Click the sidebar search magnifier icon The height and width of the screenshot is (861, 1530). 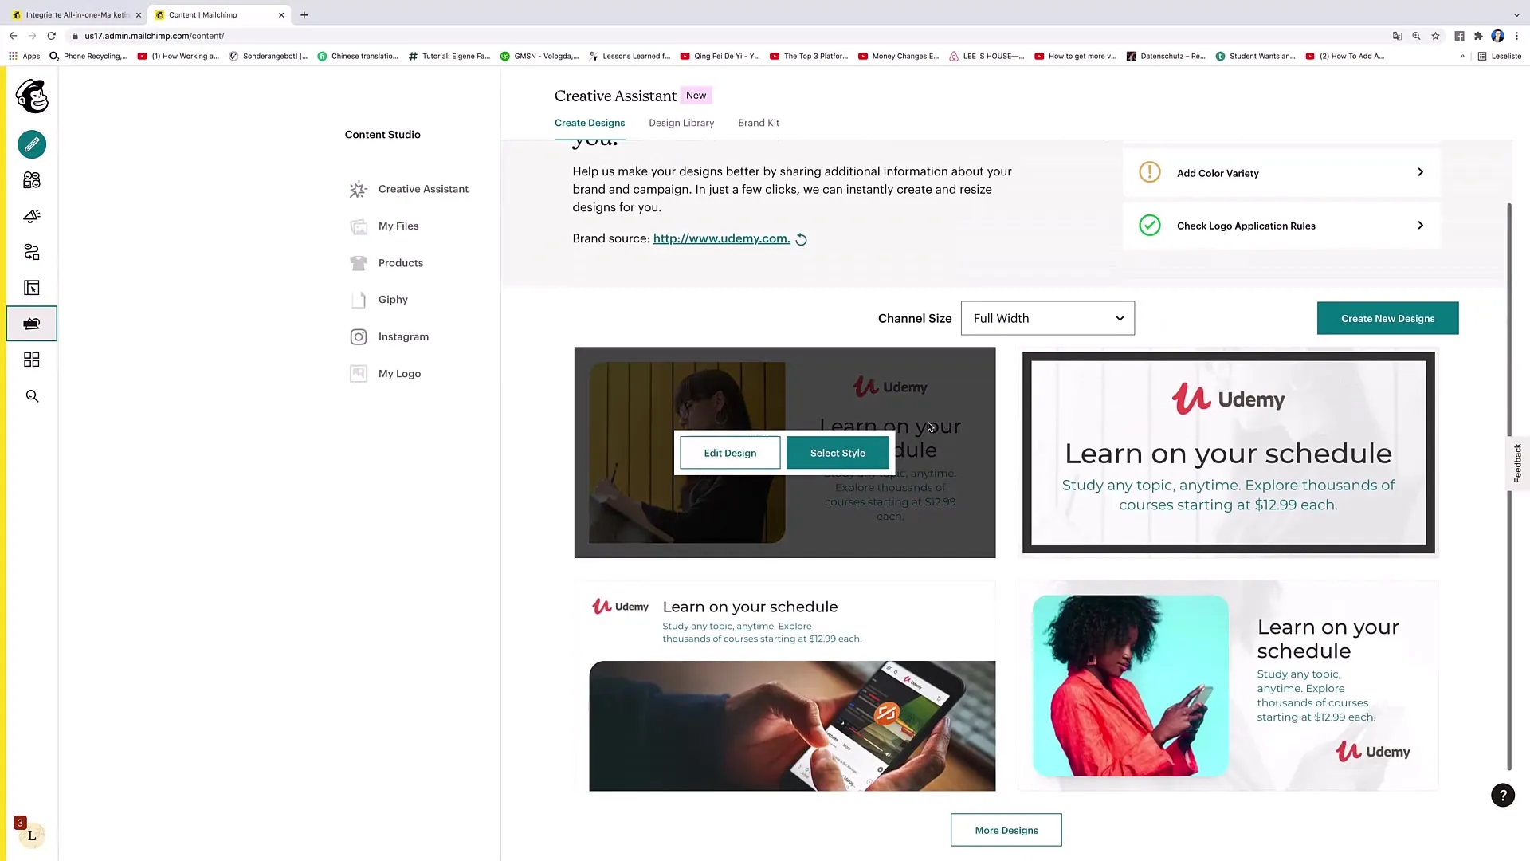pyautogui.click(x=32, y=396)
